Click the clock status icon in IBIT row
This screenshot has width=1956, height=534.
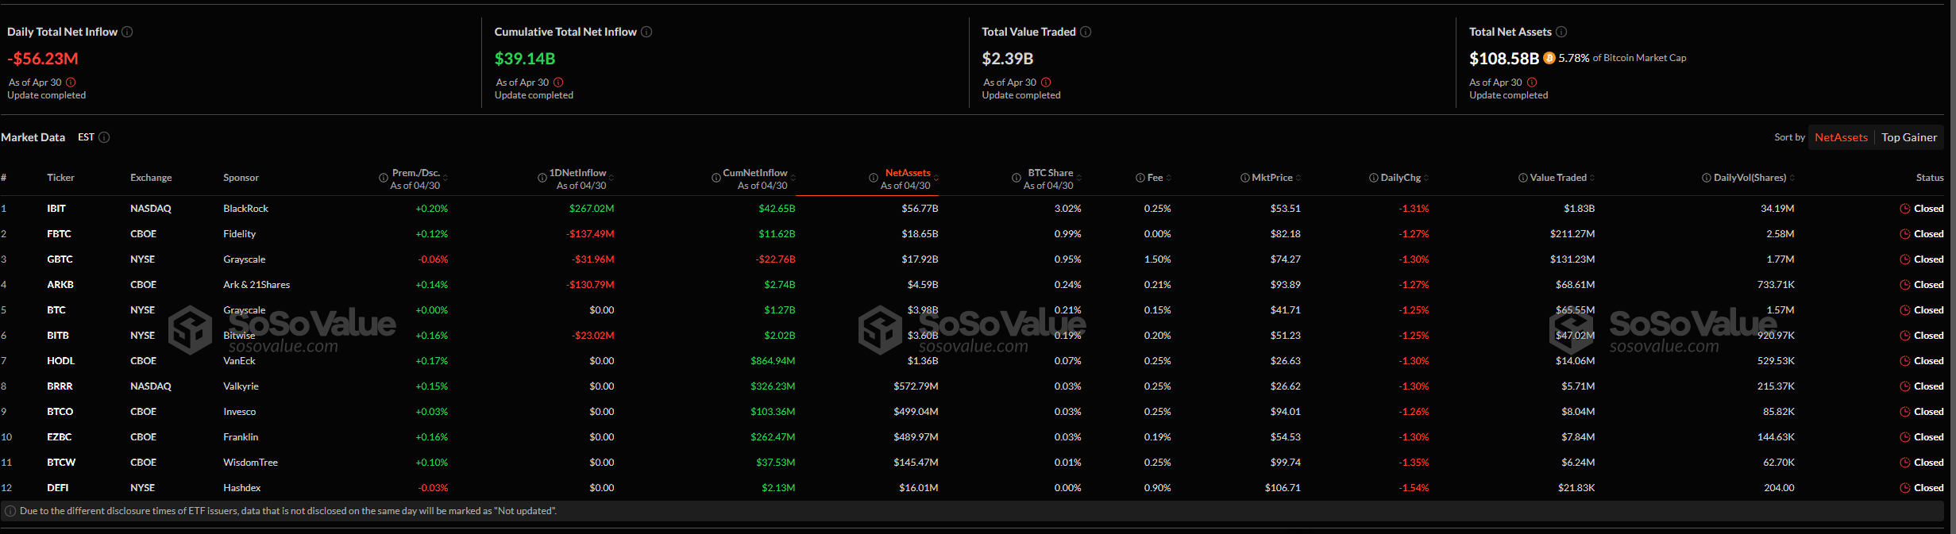(x=1904, y=209)
